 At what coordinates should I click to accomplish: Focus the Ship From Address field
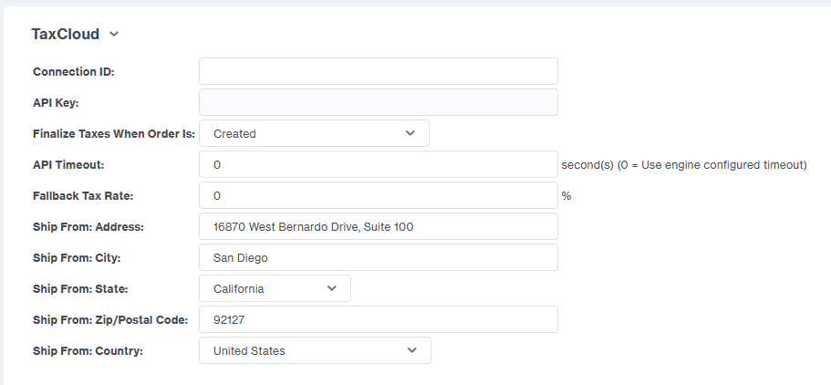click(x=378, y=226)
